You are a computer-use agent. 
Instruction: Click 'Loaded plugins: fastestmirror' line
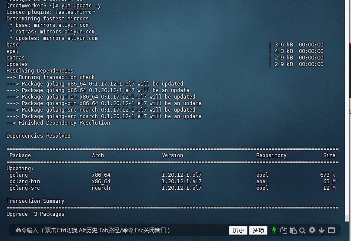[x=50, y=12]
